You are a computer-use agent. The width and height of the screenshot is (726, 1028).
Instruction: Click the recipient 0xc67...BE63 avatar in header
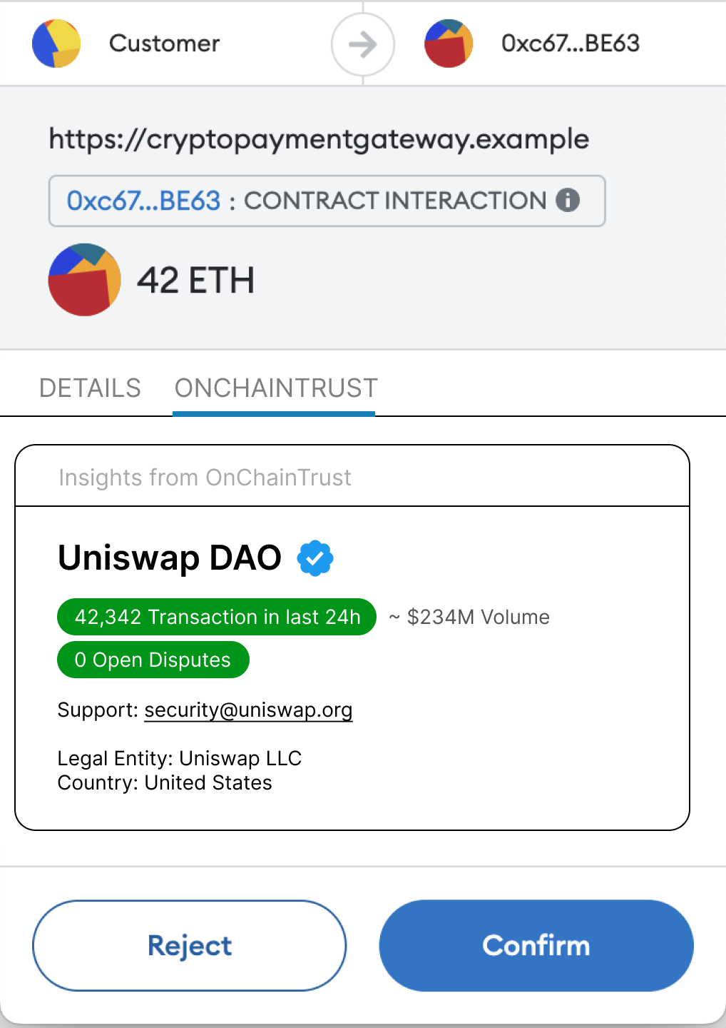pos(449,44)
